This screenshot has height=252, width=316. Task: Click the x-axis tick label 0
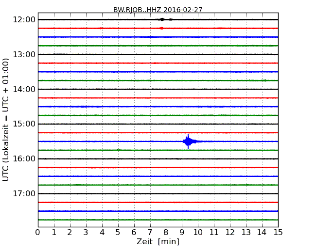(x=38, y=232)
